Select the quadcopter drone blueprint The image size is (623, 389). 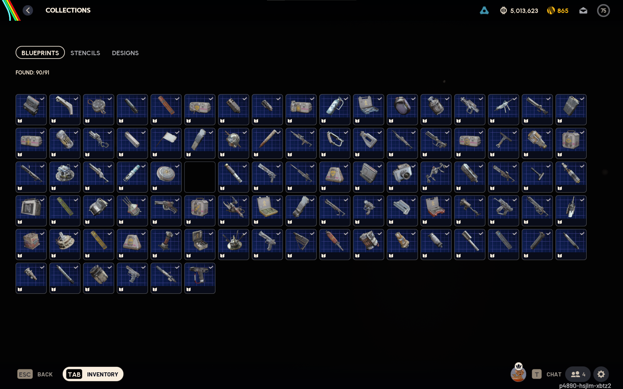(x=436, y=177)
